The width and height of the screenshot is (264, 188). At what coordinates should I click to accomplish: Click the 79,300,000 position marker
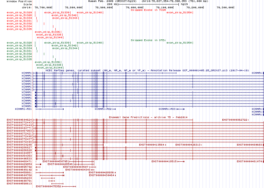(225, 7)
